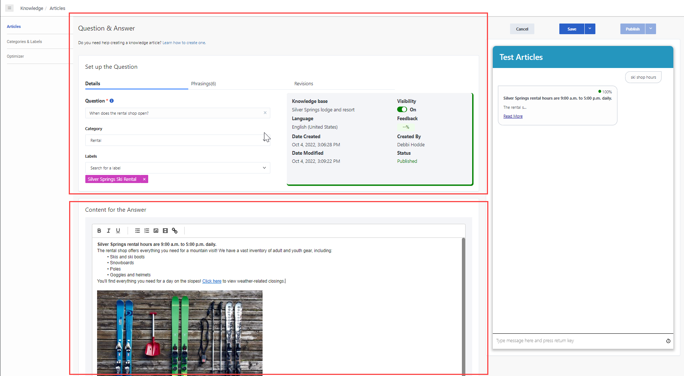Turn off the Visibility toggle
684x376 pixels.
(402, 110)
